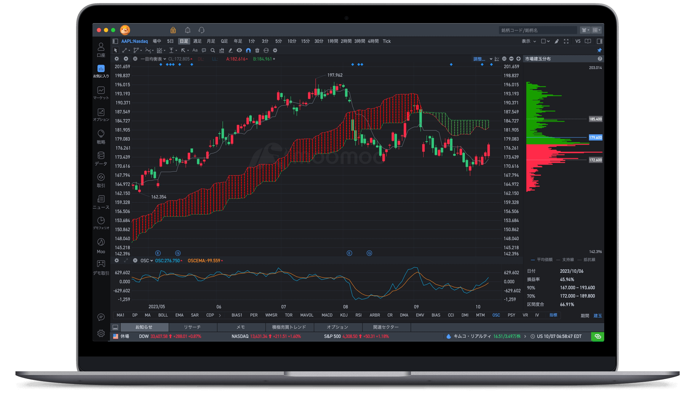The image size is (697, 405).
Task: Click the notification bell icon
Action: 187,30
